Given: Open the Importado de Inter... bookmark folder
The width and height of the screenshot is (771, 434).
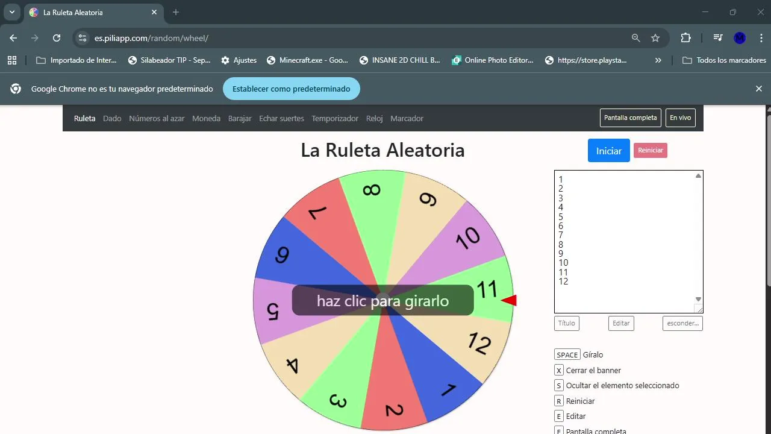Looking at the screenshot, I should 76,60.
